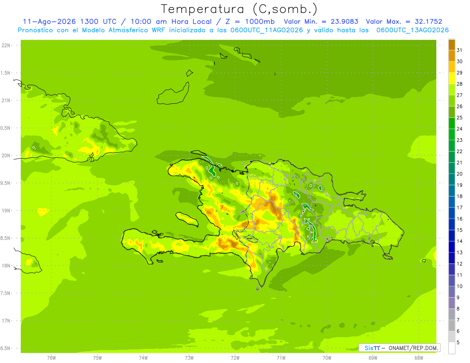Click the color scale label '29'

coord(459,73)
